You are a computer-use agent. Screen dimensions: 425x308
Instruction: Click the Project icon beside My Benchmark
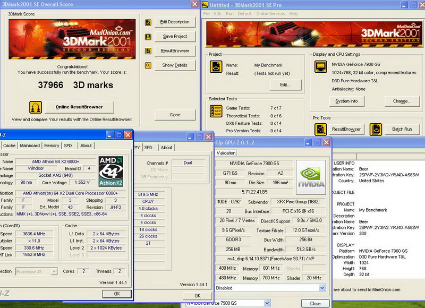coord(216,67)
